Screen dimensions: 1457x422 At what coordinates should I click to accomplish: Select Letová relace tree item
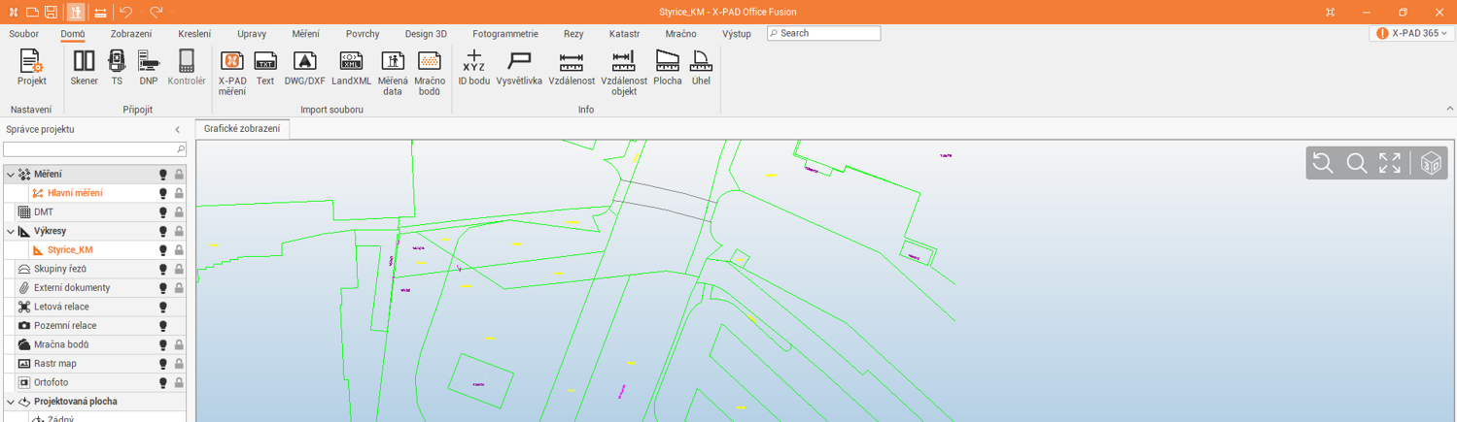61,307
